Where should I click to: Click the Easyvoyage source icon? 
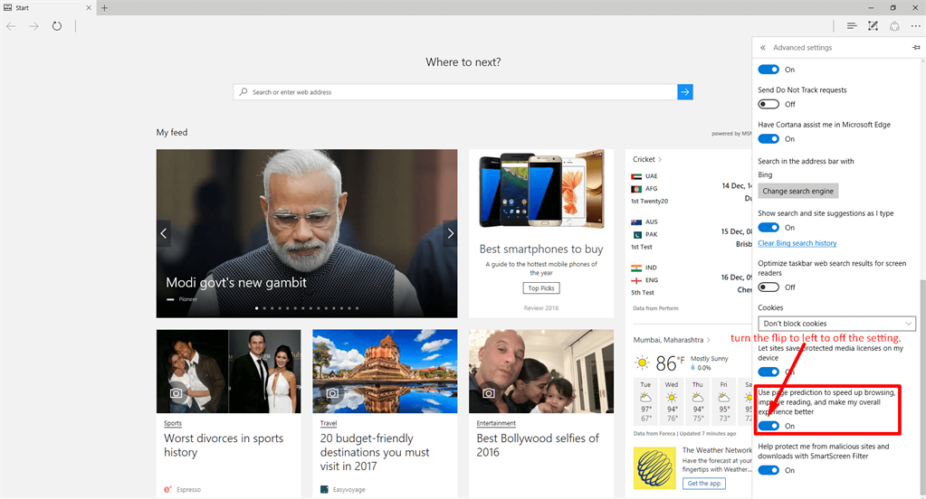click(x=324, y=490)
